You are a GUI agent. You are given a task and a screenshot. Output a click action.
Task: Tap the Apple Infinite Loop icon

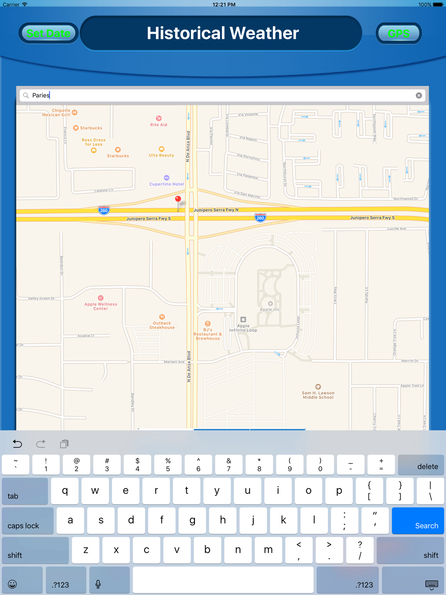243,319
